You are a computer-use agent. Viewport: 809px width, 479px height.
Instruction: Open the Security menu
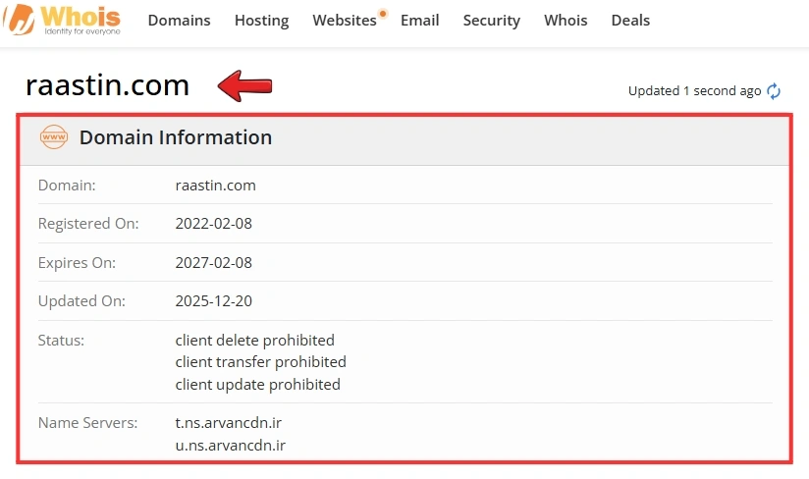[x=492, y=20]
